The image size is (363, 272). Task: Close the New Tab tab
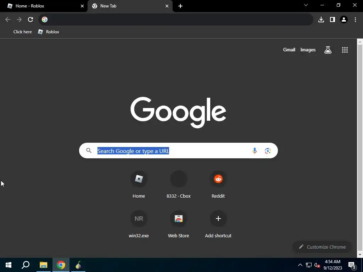[167, 6]
